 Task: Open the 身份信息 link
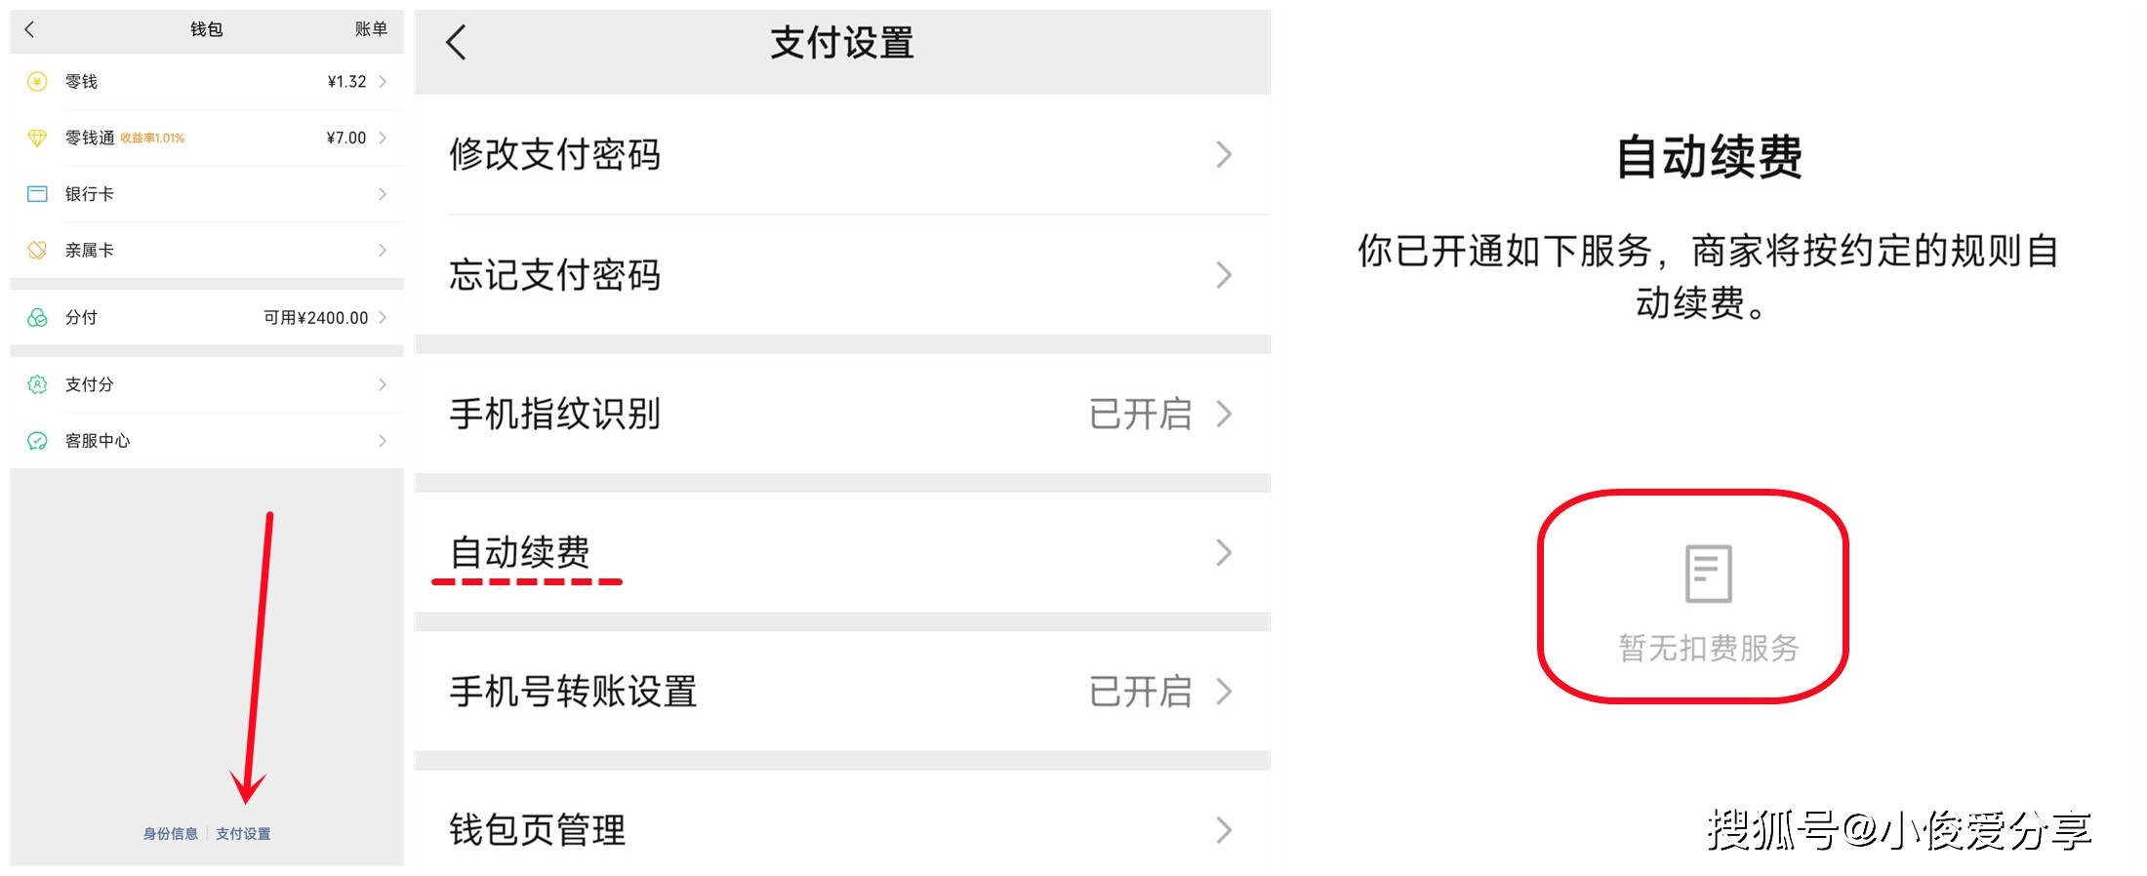click(x=170, y=834)
